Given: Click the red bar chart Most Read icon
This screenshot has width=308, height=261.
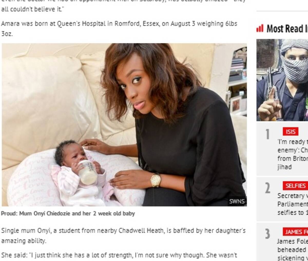Looking at the screenshot, I should tap(260, 28).
